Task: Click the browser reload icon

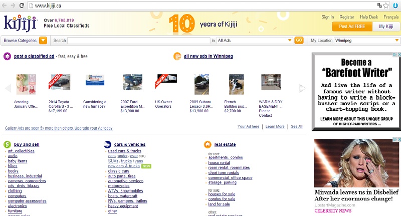Action: (23, 6)
